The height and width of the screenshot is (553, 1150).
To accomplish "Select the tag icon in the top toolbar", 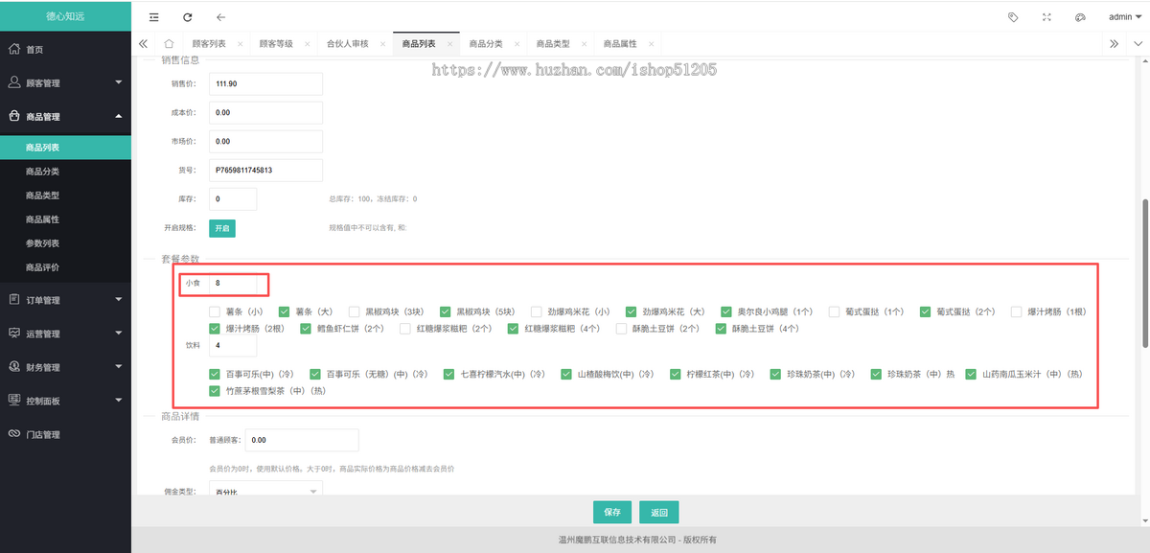I will pos(1012,16).
